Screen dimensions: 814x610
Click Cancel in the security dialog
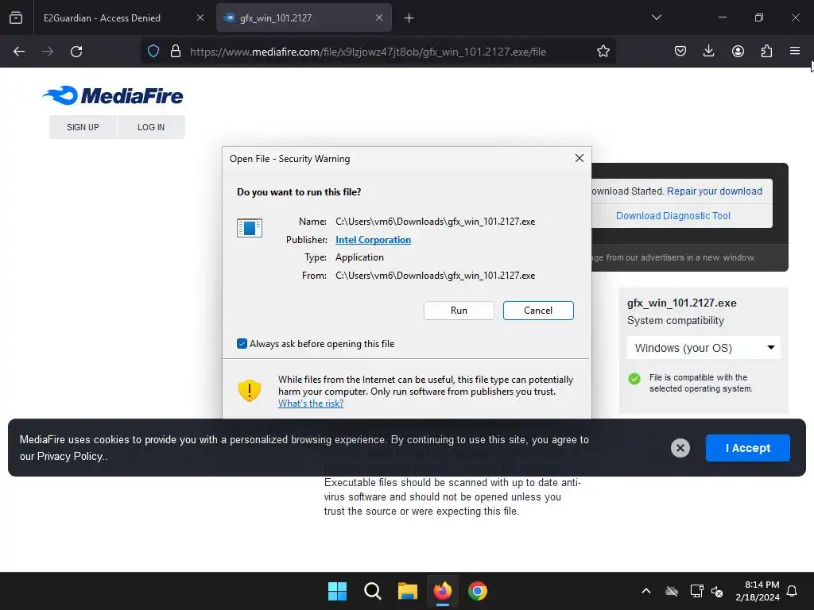(x=538, y=311)
